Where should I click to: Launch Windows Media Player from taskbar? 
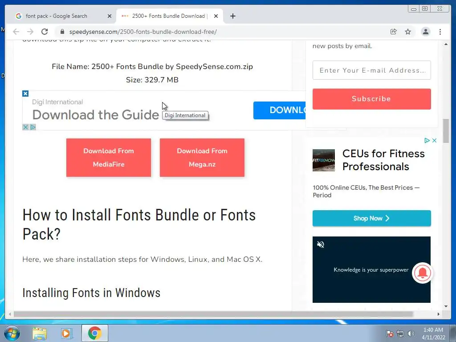point(66,333)
